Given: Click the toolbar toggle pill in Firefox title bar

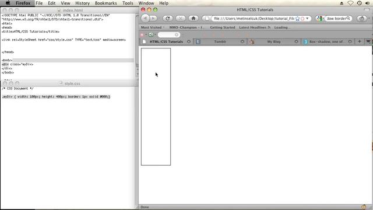Looking at the screenshot, I should pos(367,10).
